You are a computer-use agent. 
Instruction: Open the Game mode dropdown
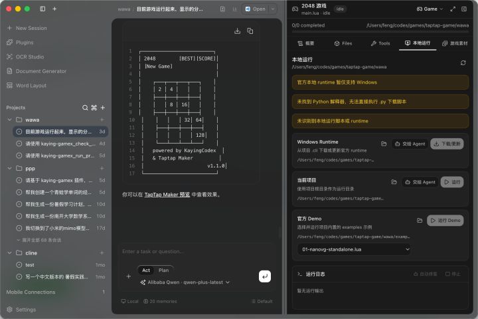pyautogui.click(x=430, y=9)
